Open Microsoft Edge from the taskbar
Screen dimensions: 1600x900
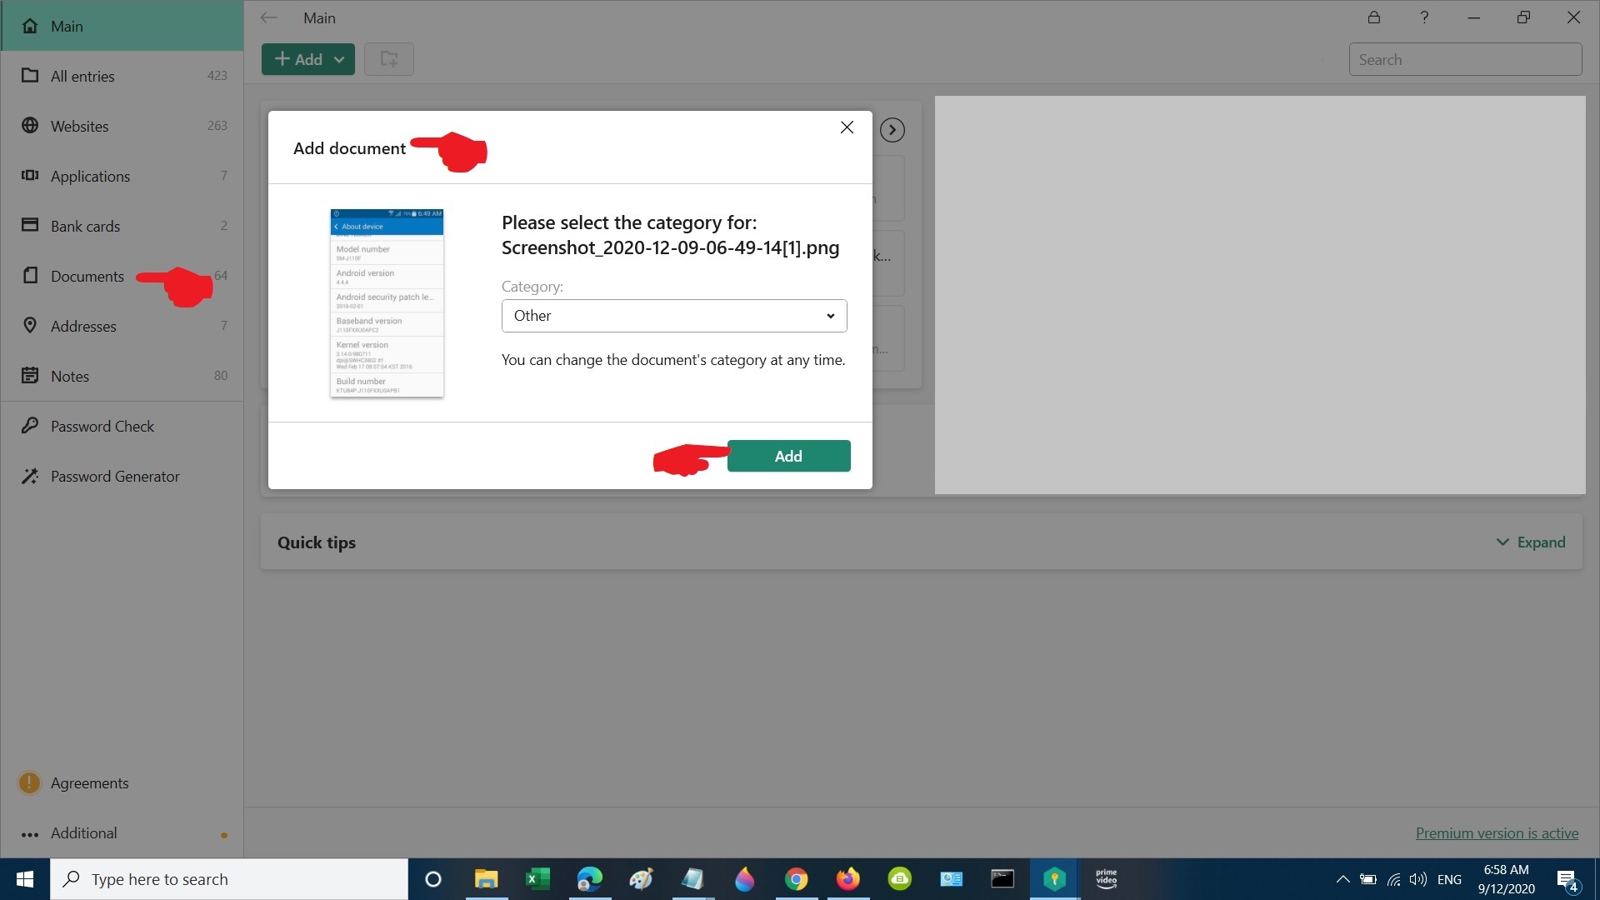click(589, 879)
